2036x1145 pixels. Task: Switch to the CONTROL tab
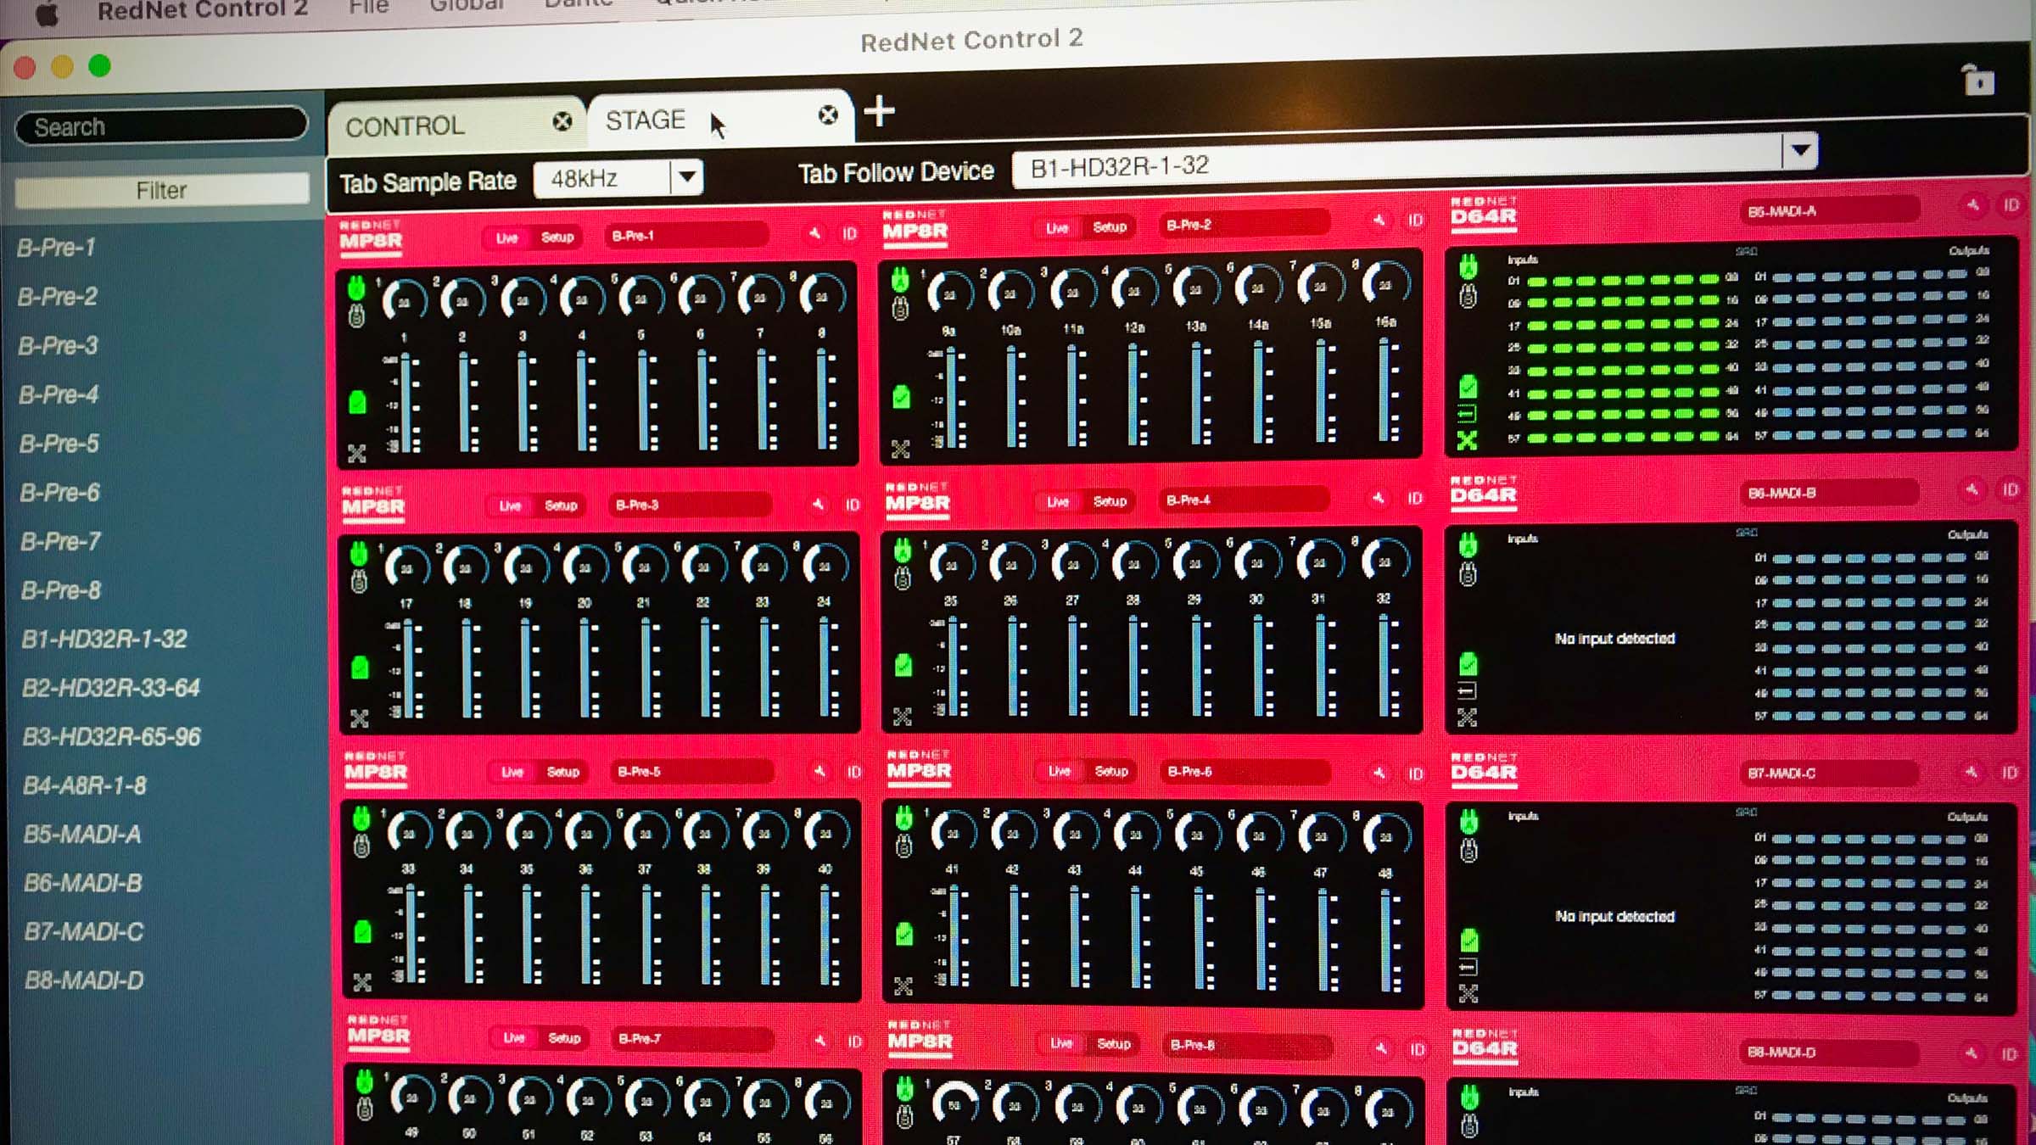pos(405,126)
